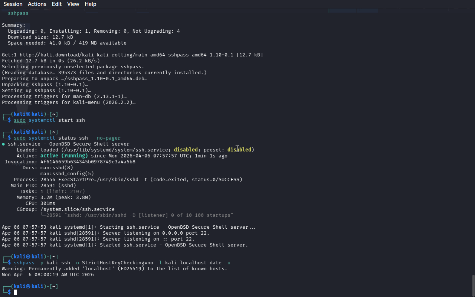Open the Help menu

[x=90, y=4]
